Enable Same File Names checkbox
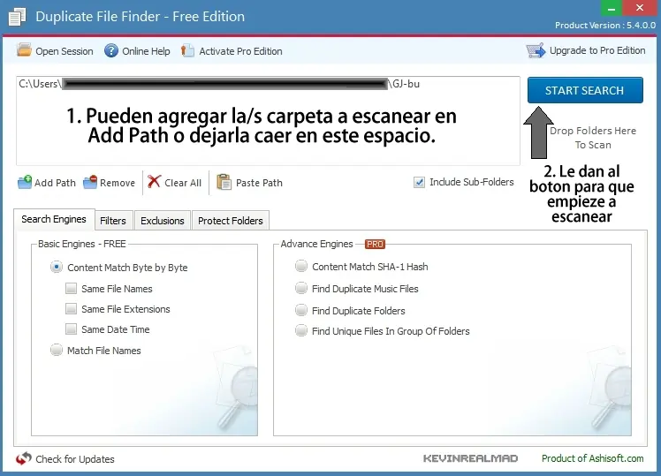The height and width of the screenshot is (476, 661). pyautogui.click(x=72, y=289)
